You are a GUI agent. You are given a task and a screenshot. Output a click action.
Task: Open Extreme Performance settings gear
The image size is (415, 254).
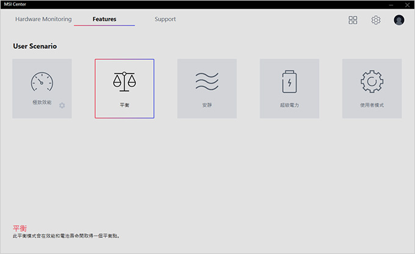pos(62,106)
